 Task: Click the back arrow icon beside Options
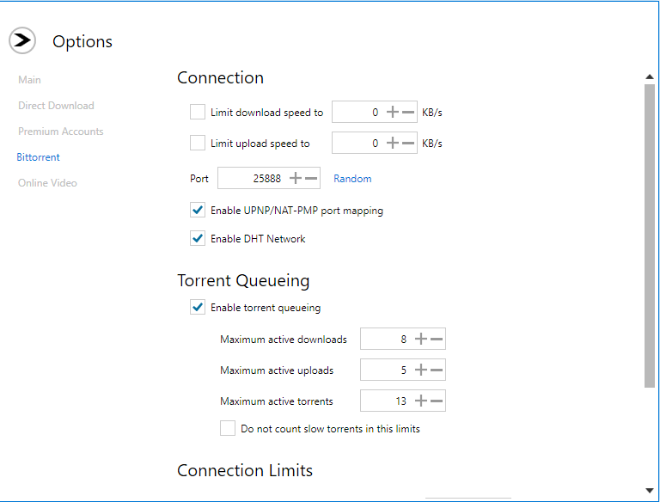[x=22, y=40]
